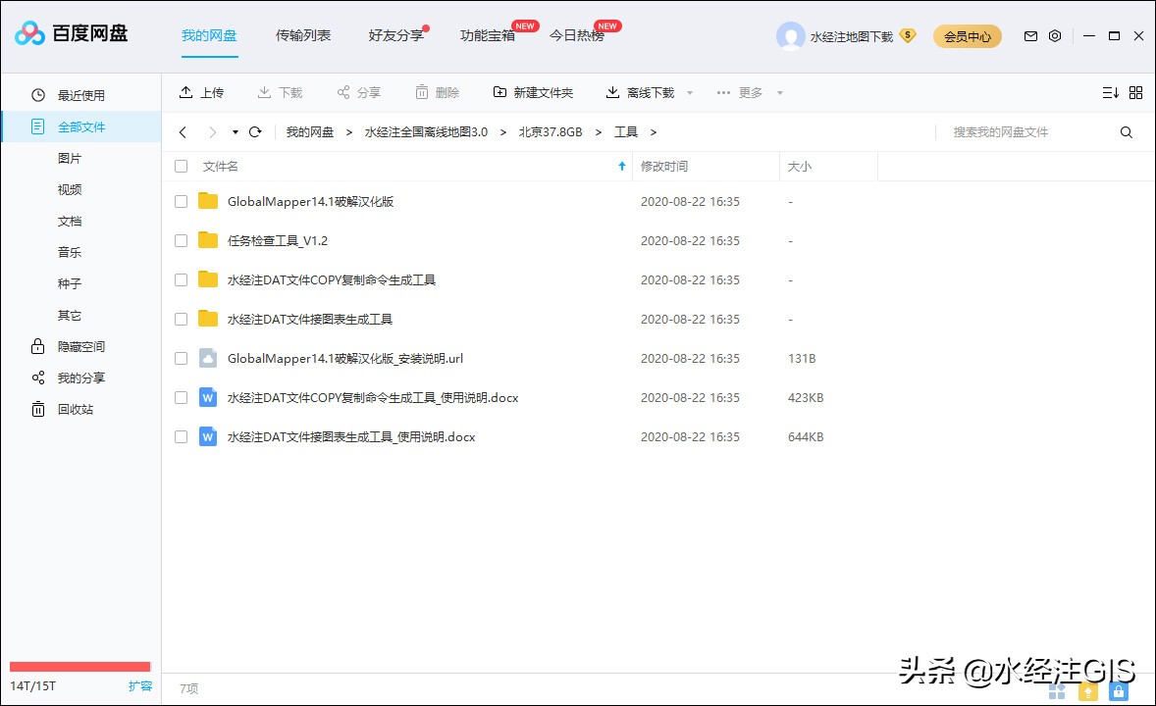Open the 好友分享 tab
The width and height of the screenshot is (1156, 706).
(396, 34)
